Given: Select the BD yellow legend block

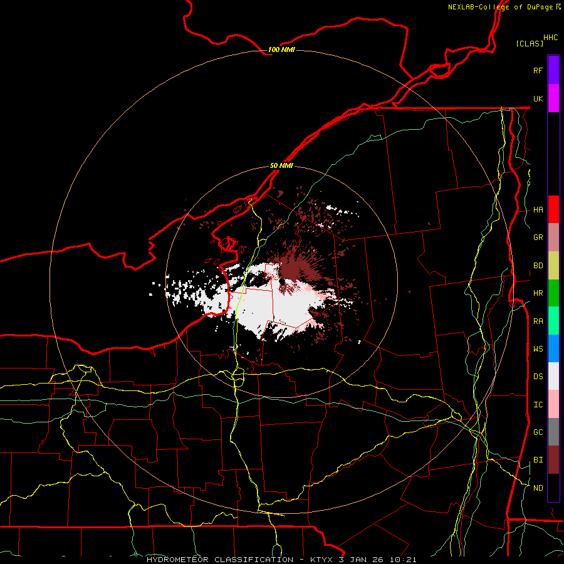Looking at the screenshot, I should (x=553, y=265).
